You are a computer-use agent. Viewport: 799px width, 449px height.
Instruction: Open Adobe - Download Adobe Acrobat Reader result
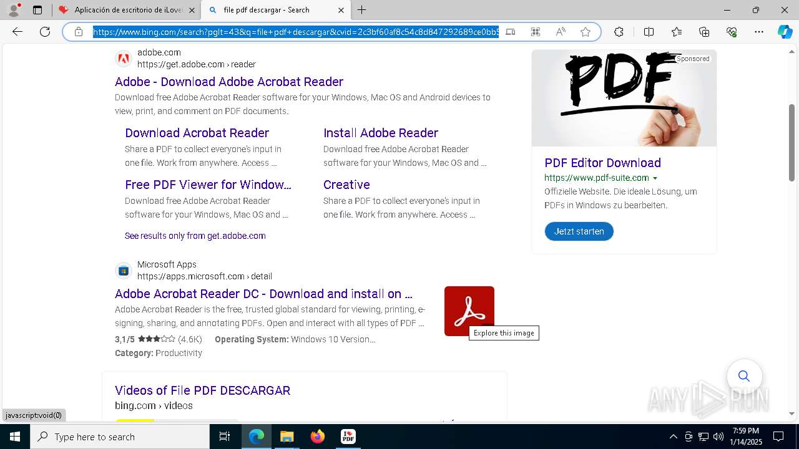229,82
